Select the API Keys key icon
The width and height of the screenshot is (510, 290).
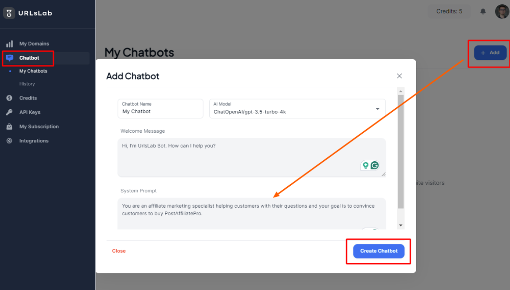tap(10, 112)
